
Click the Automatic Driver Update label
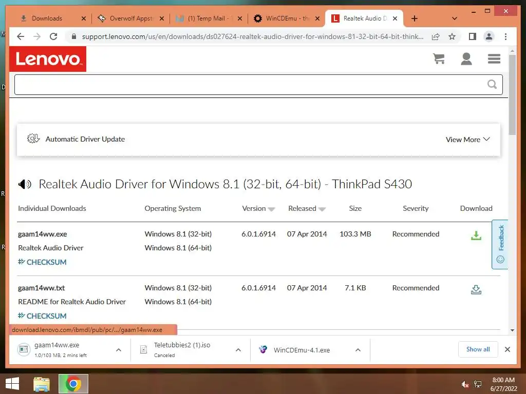point(85,139)
